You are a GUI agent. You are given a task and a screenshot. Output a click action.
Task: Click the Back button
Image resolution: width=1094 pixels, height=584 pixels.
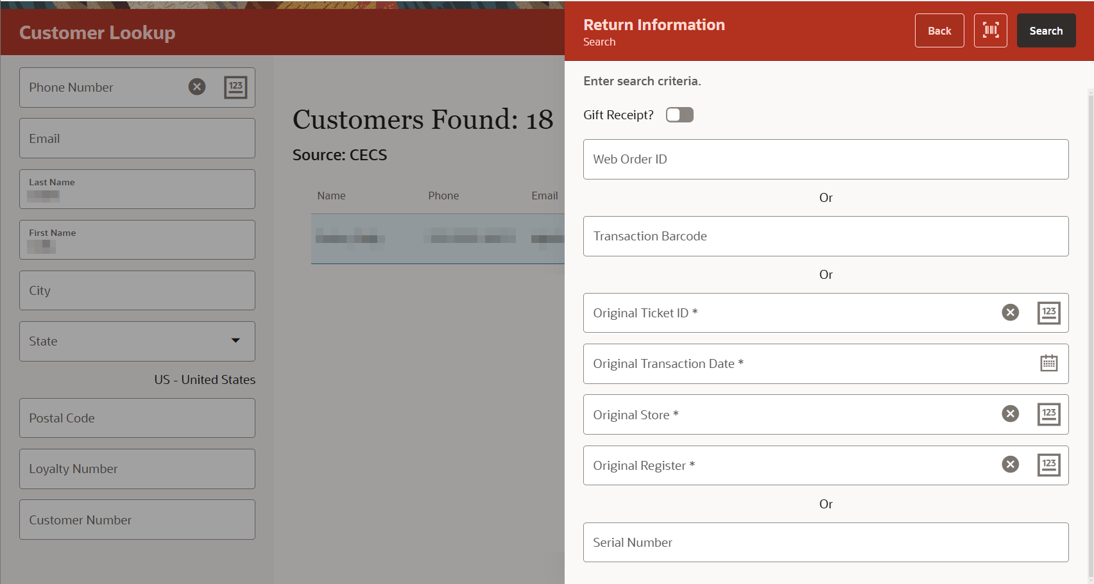pos(939,30)
